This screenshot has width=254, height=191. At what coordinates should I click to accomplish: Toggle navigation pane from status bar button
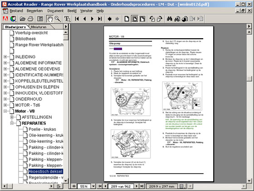(x=73, y=186)
